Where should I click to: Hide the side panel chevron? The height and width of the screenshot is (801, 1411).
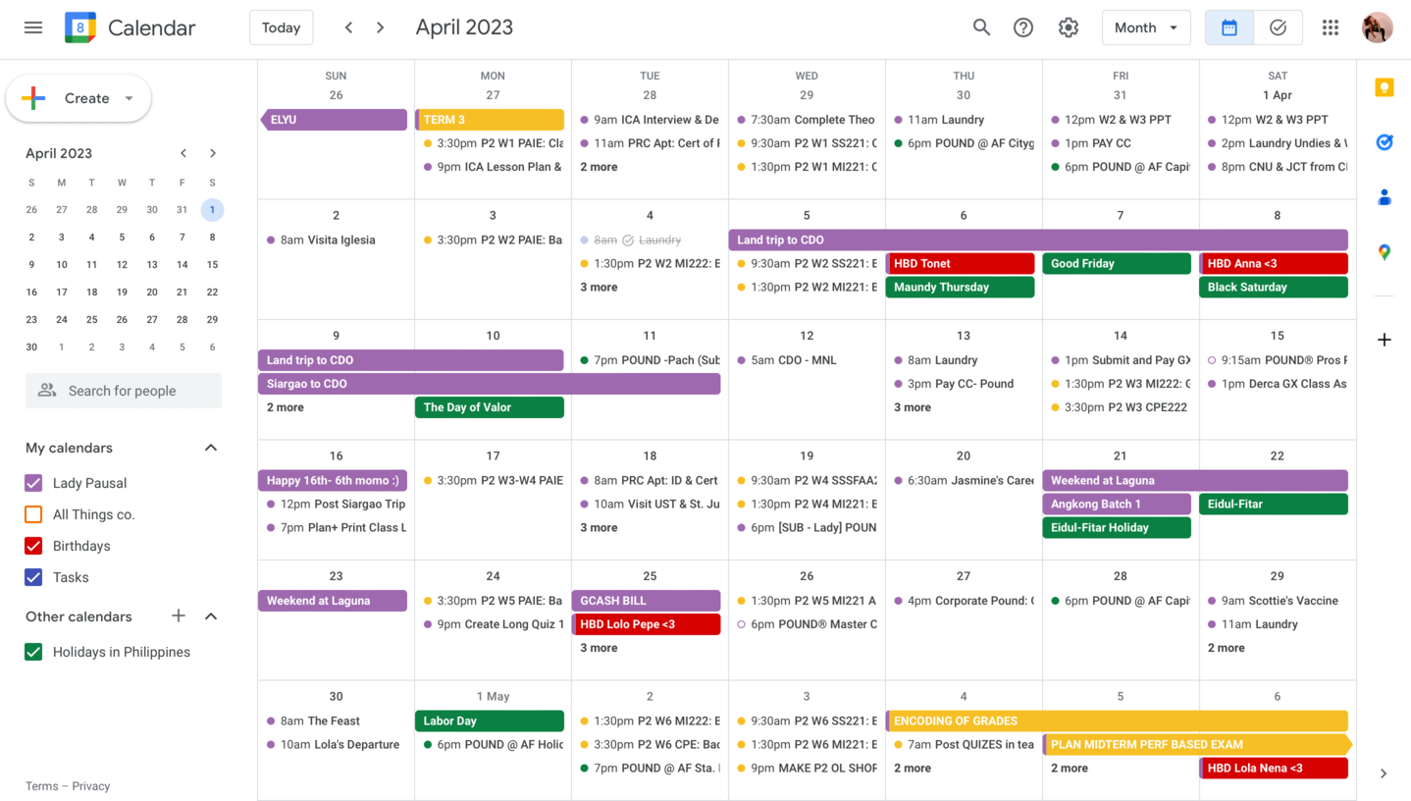click(1384, 774)
